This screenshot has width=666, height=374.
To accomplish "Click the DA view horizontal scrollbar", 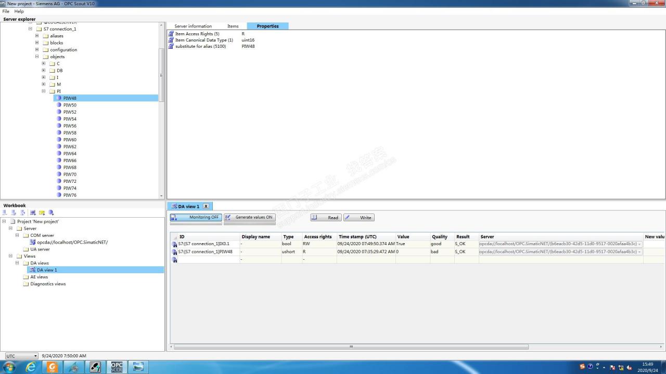I will (x=351, y=346).
